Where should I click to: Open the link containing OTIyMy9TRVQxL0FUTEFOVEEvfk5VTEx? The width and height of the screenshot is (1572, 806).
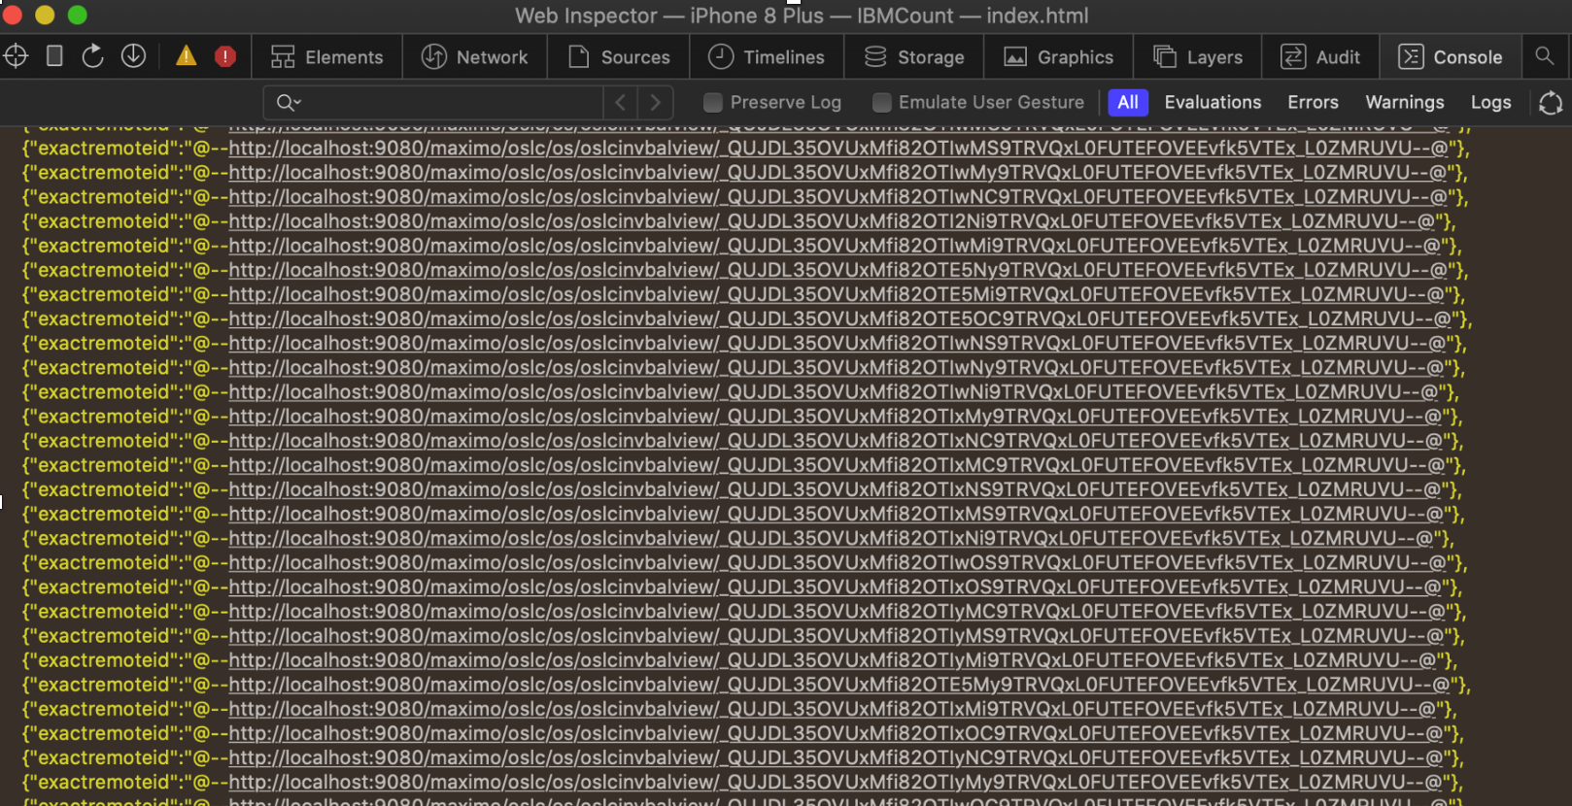click(x=835, y=782)
